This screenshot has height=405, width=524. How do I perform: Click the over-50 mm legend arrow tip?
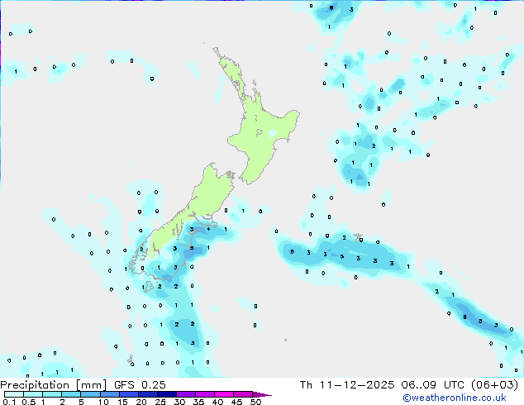tap(262, 395)
